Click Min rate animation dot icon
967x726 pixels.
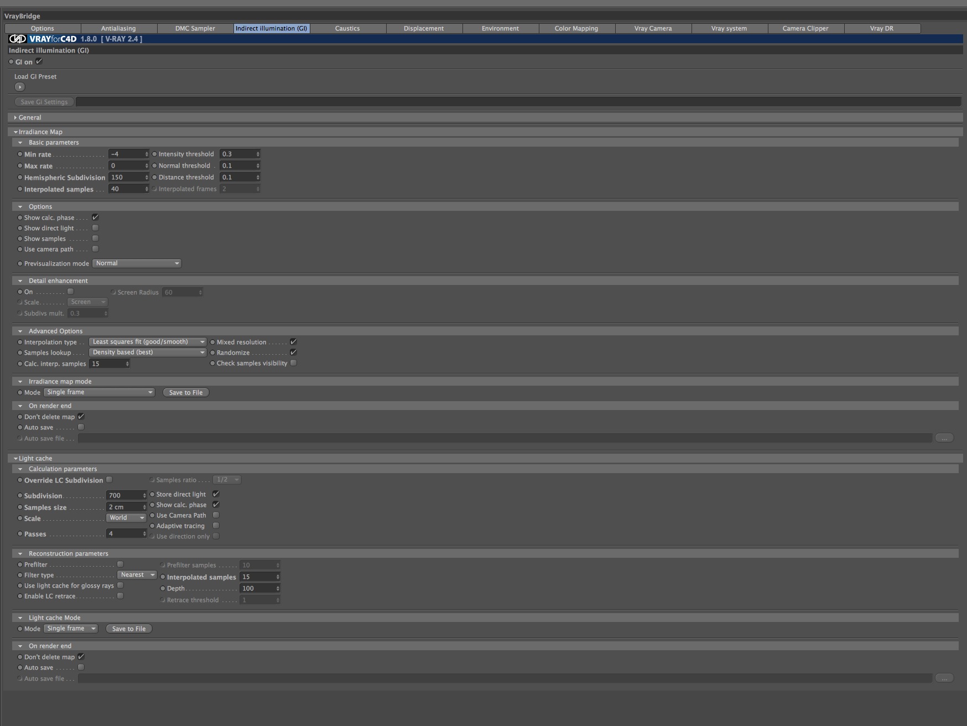coord(20,154)
